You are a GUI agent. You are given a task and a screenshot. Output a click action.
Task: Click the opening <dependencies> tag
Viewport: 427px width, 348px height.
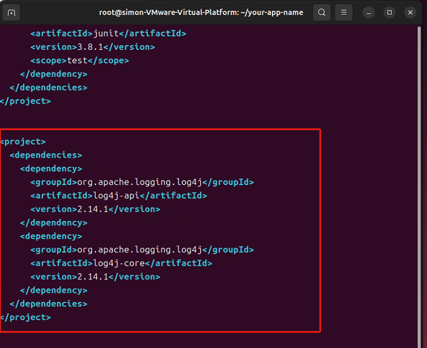(46, 155)
